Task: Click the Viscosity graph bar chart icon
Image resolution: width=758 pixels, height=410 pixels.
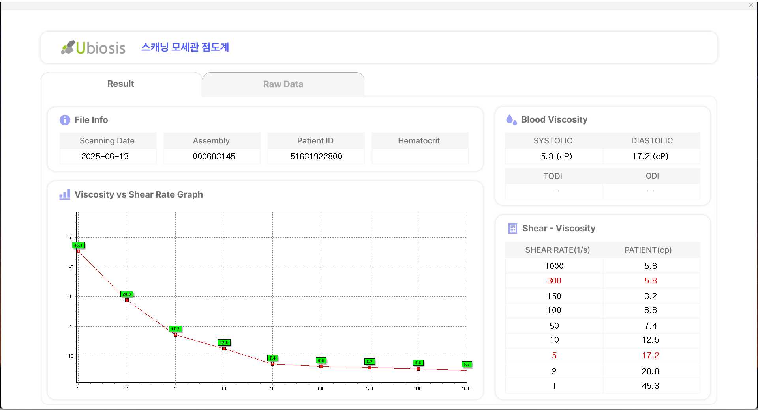Action: (x=65, y=194)
